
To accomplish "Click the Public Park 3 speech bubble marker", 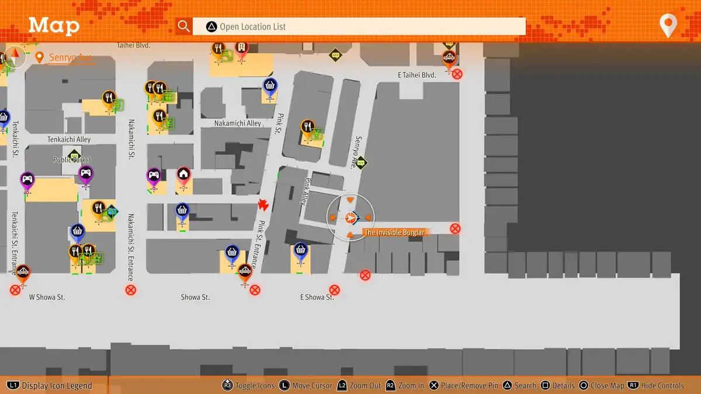I will tap(74, 156).
